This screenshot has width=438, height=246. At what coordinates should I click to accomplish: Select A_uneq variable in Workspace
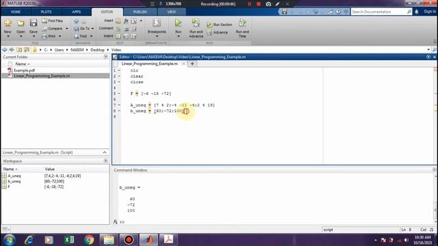tap(14, 176)
